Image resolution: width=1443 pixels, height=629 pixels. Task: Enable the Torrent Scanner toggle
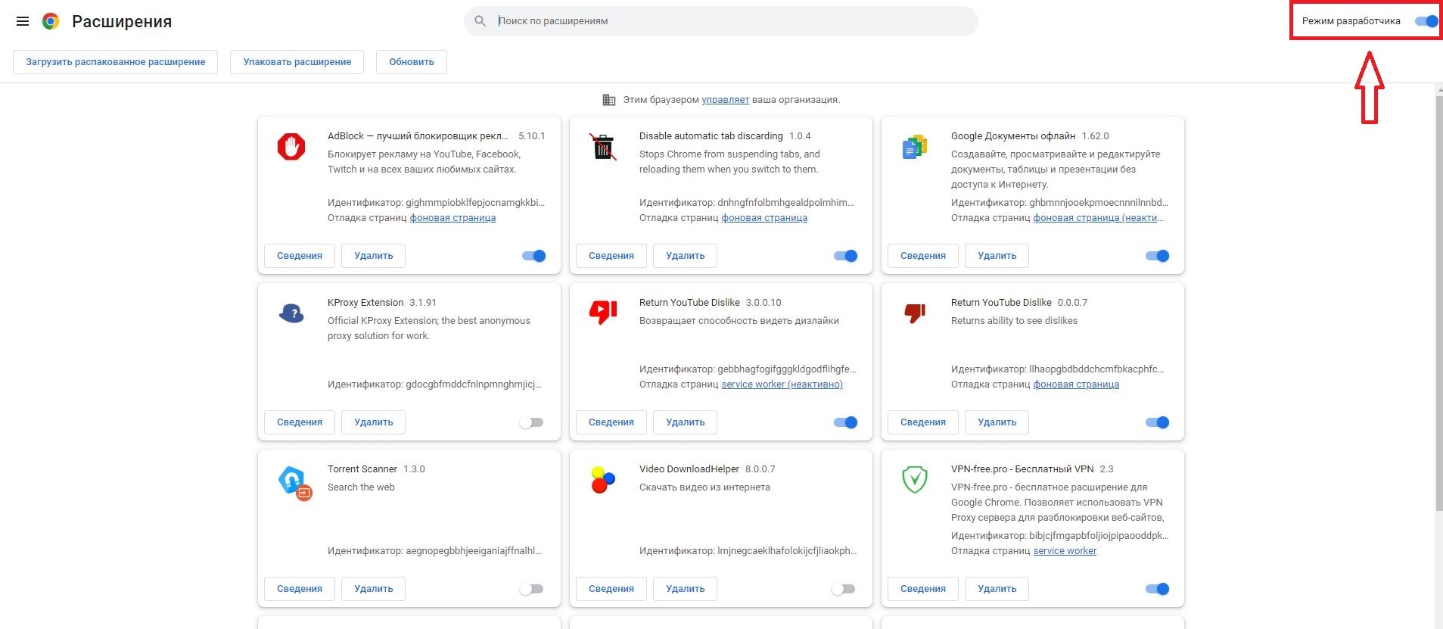click(531, 589)
